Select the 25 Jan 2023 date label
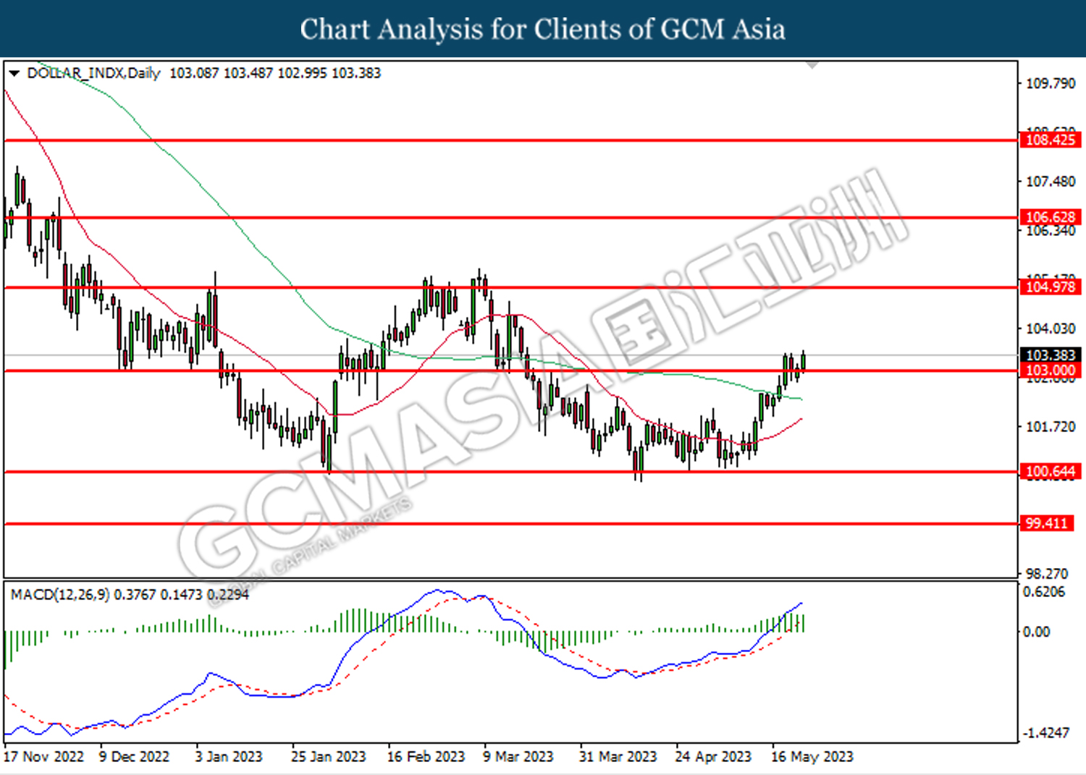The image size is (1086, 775). click(329, 757)
